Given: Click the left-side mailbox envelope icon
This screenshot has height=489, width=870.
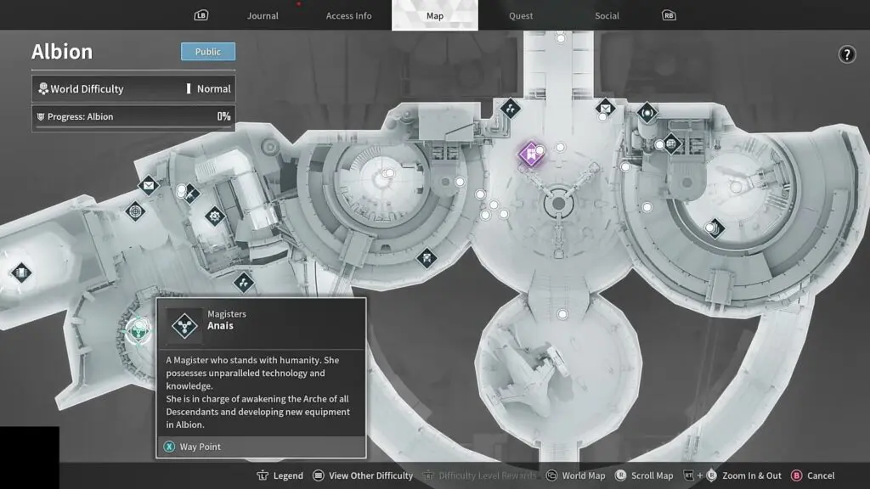Looking at the screenshot, I should [x=149, y=184].
